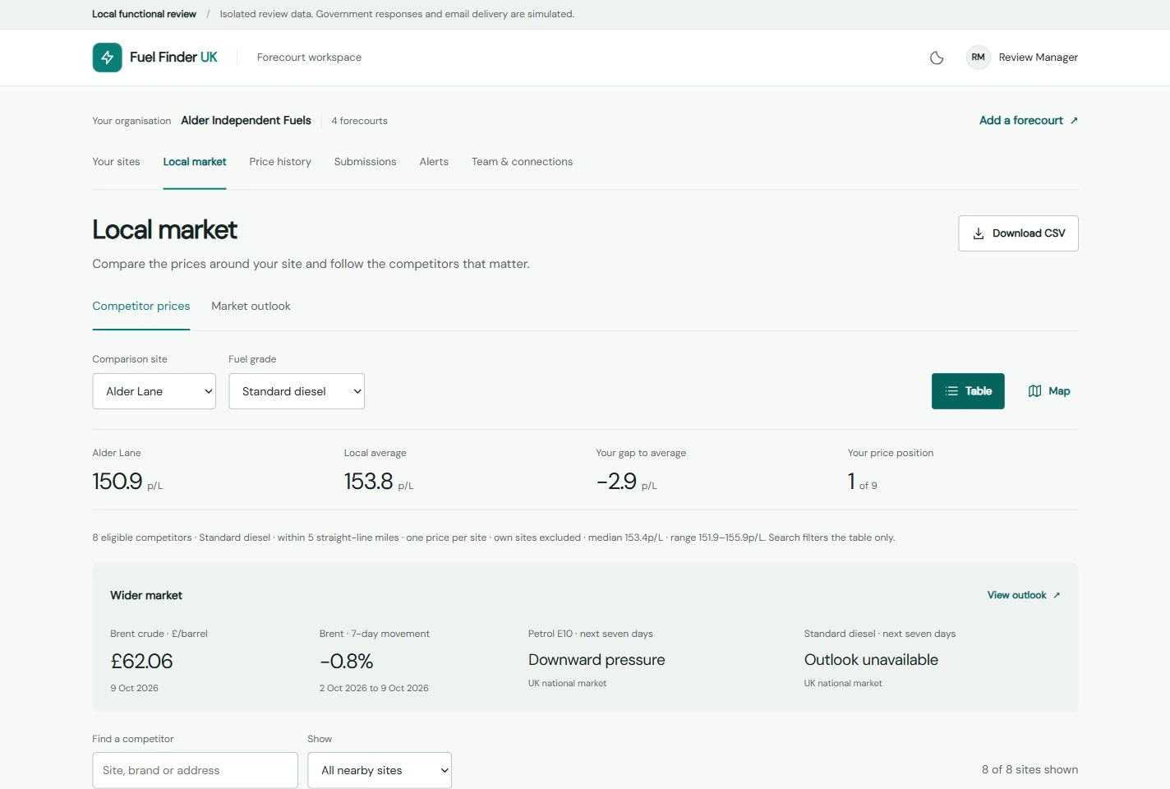Switch to Map view
1170x789 pixels.
point(1049,391)
